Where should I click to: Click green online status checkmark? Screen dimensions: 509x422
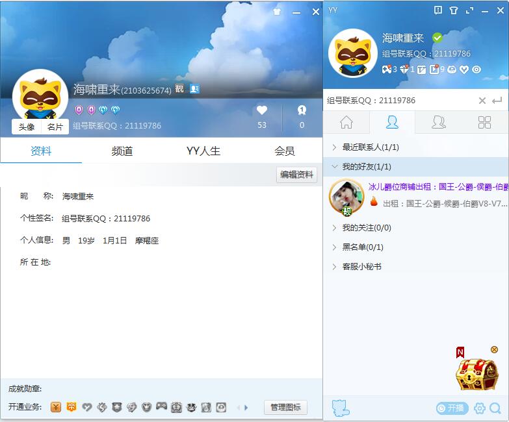[x=437, y=38]
